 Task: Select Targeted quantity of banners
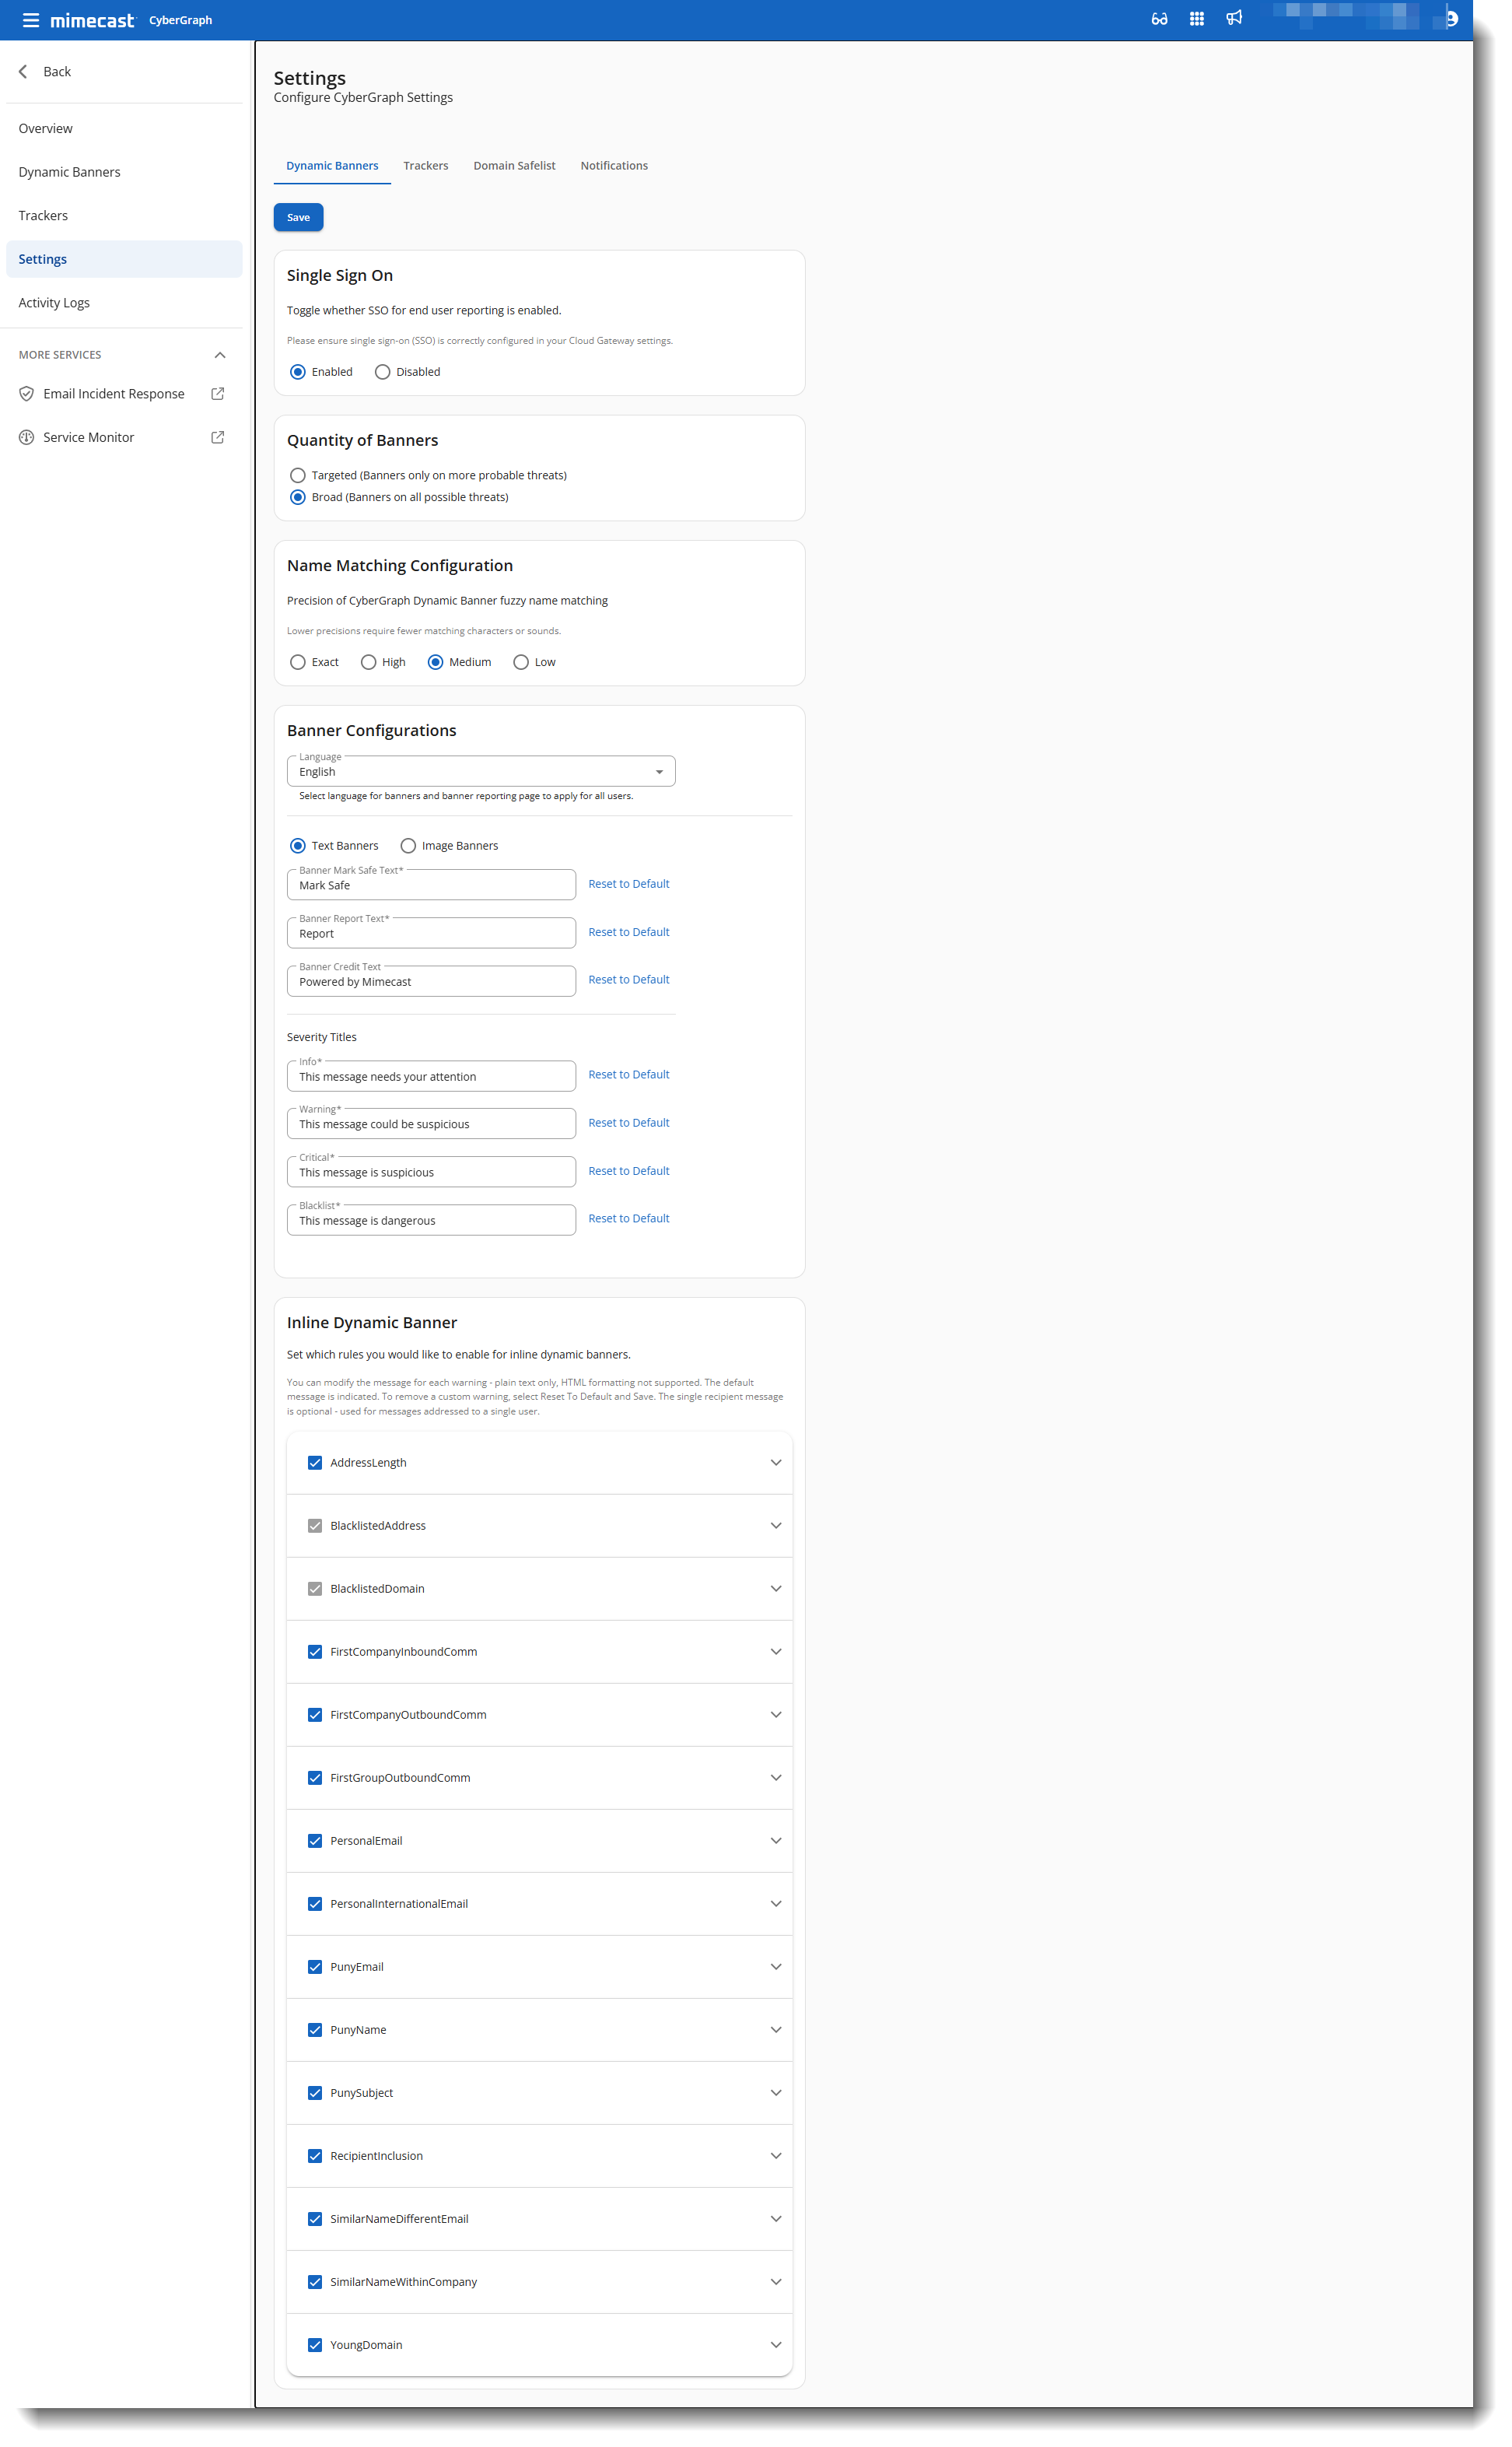point(297,475)
